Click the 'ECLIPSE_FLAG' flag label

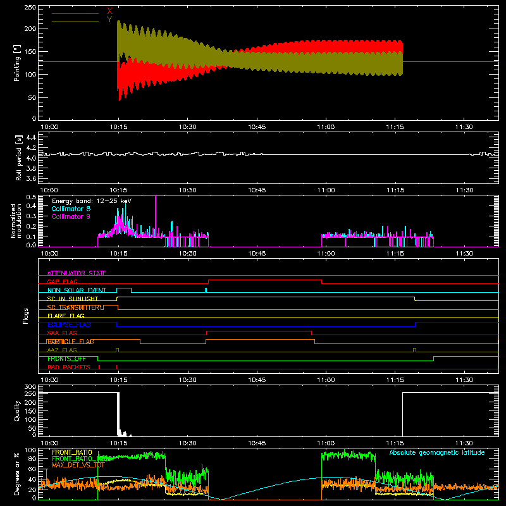pyautogui.click(x=69, y=324)
